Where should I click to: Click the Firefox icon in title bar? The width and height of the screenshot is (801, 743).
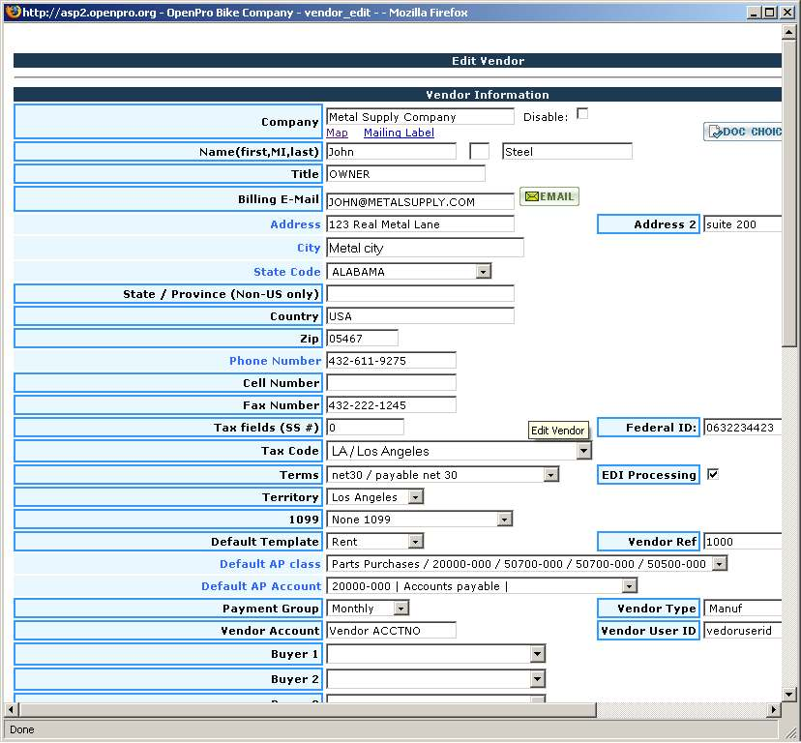12,12
